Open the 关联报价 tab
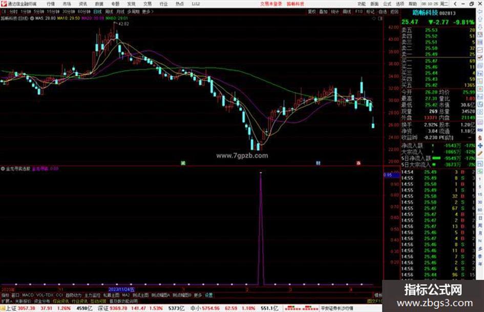 23,301
